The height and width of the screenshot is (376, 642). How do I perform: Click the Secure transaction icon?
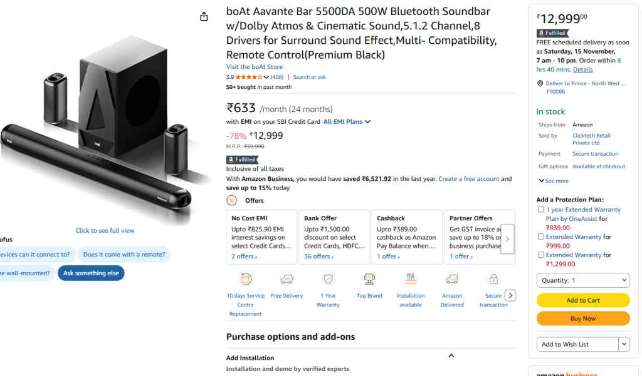[x=493, y=280]
